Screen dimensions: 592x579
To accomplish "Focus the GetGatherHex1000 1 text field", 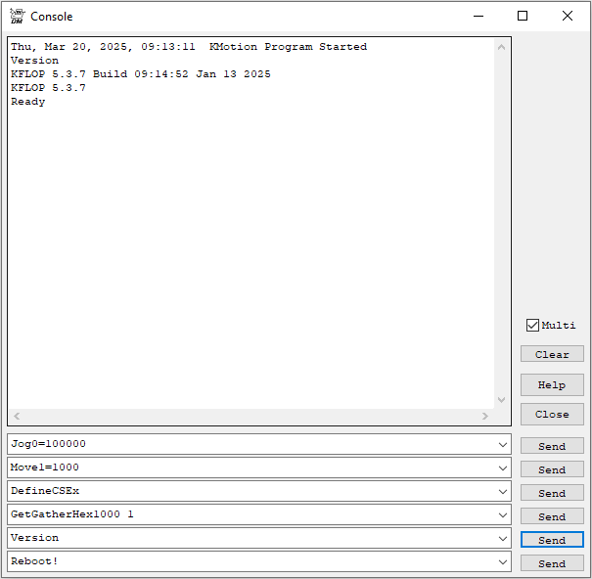I will [x=245, y=514].
